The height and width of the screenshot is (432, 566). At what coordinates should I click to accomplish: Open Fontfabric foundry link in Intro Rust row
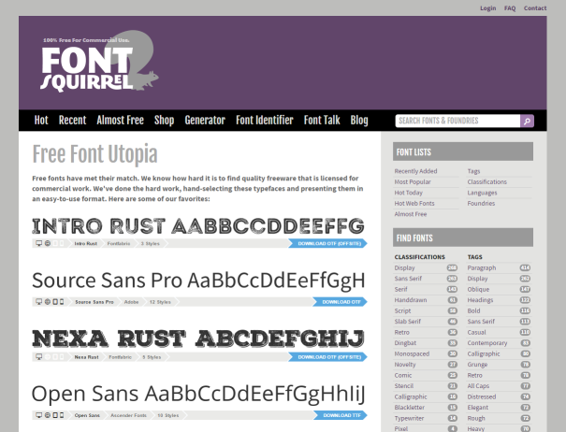click(119, 244)
